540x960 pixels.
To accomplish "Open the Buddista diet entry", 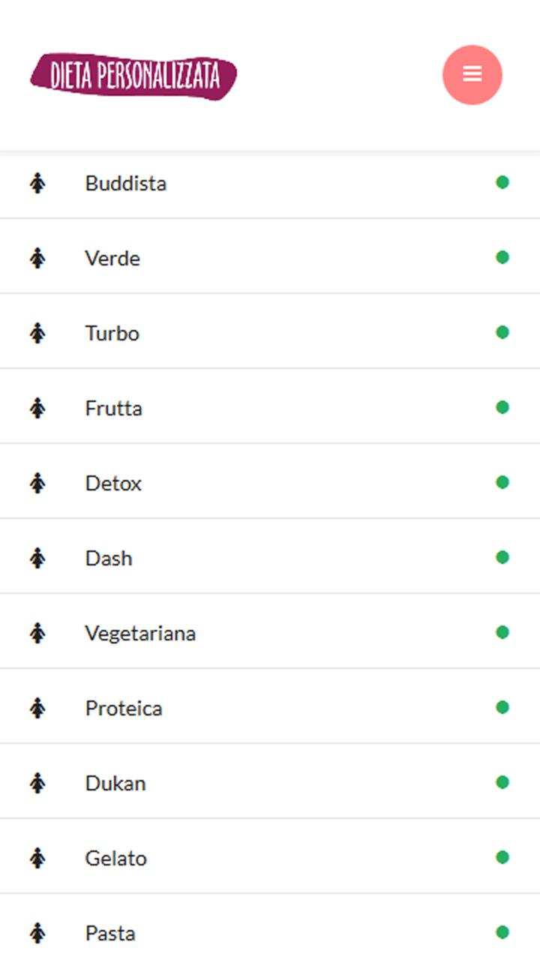I will [125, 183].
